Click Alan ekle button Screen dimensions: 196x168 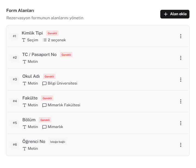175,14
